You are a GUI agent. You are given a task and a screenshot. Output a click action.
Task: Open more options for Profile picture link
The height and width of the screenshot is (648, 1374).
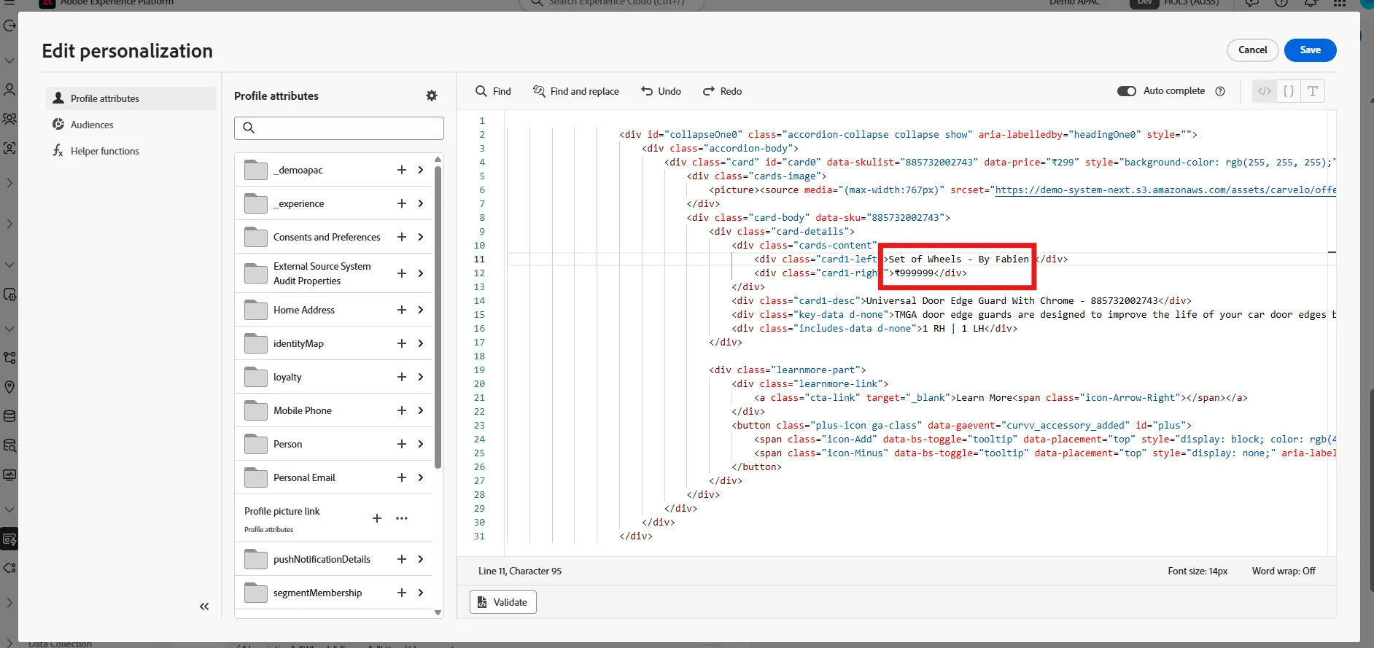tap(402, 518)
